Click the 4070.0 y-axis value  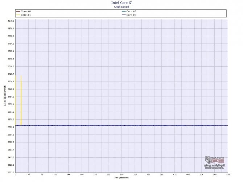[11, 21]
